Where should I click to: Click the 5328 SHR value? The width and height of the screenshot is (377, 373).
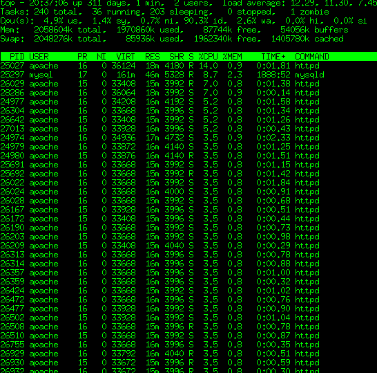pyautogui.click(x=174, y=75)
